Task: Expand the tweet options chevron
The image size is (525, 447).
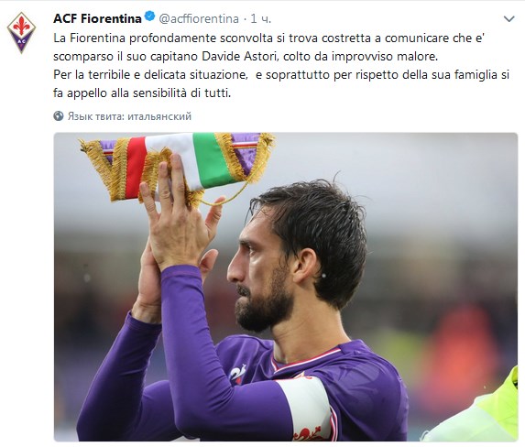Action: [509, 18]
